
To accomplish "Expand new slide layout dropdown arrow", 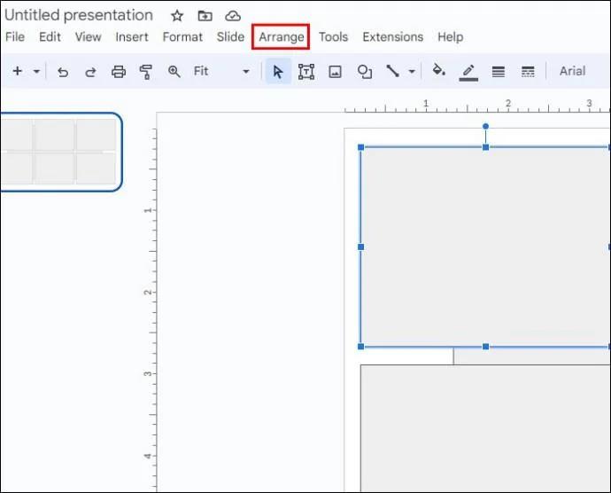I will tap(36, 72).
